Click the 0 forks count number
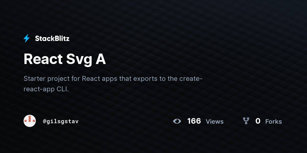This screenshot has width=307, height=153. point(258,121)
